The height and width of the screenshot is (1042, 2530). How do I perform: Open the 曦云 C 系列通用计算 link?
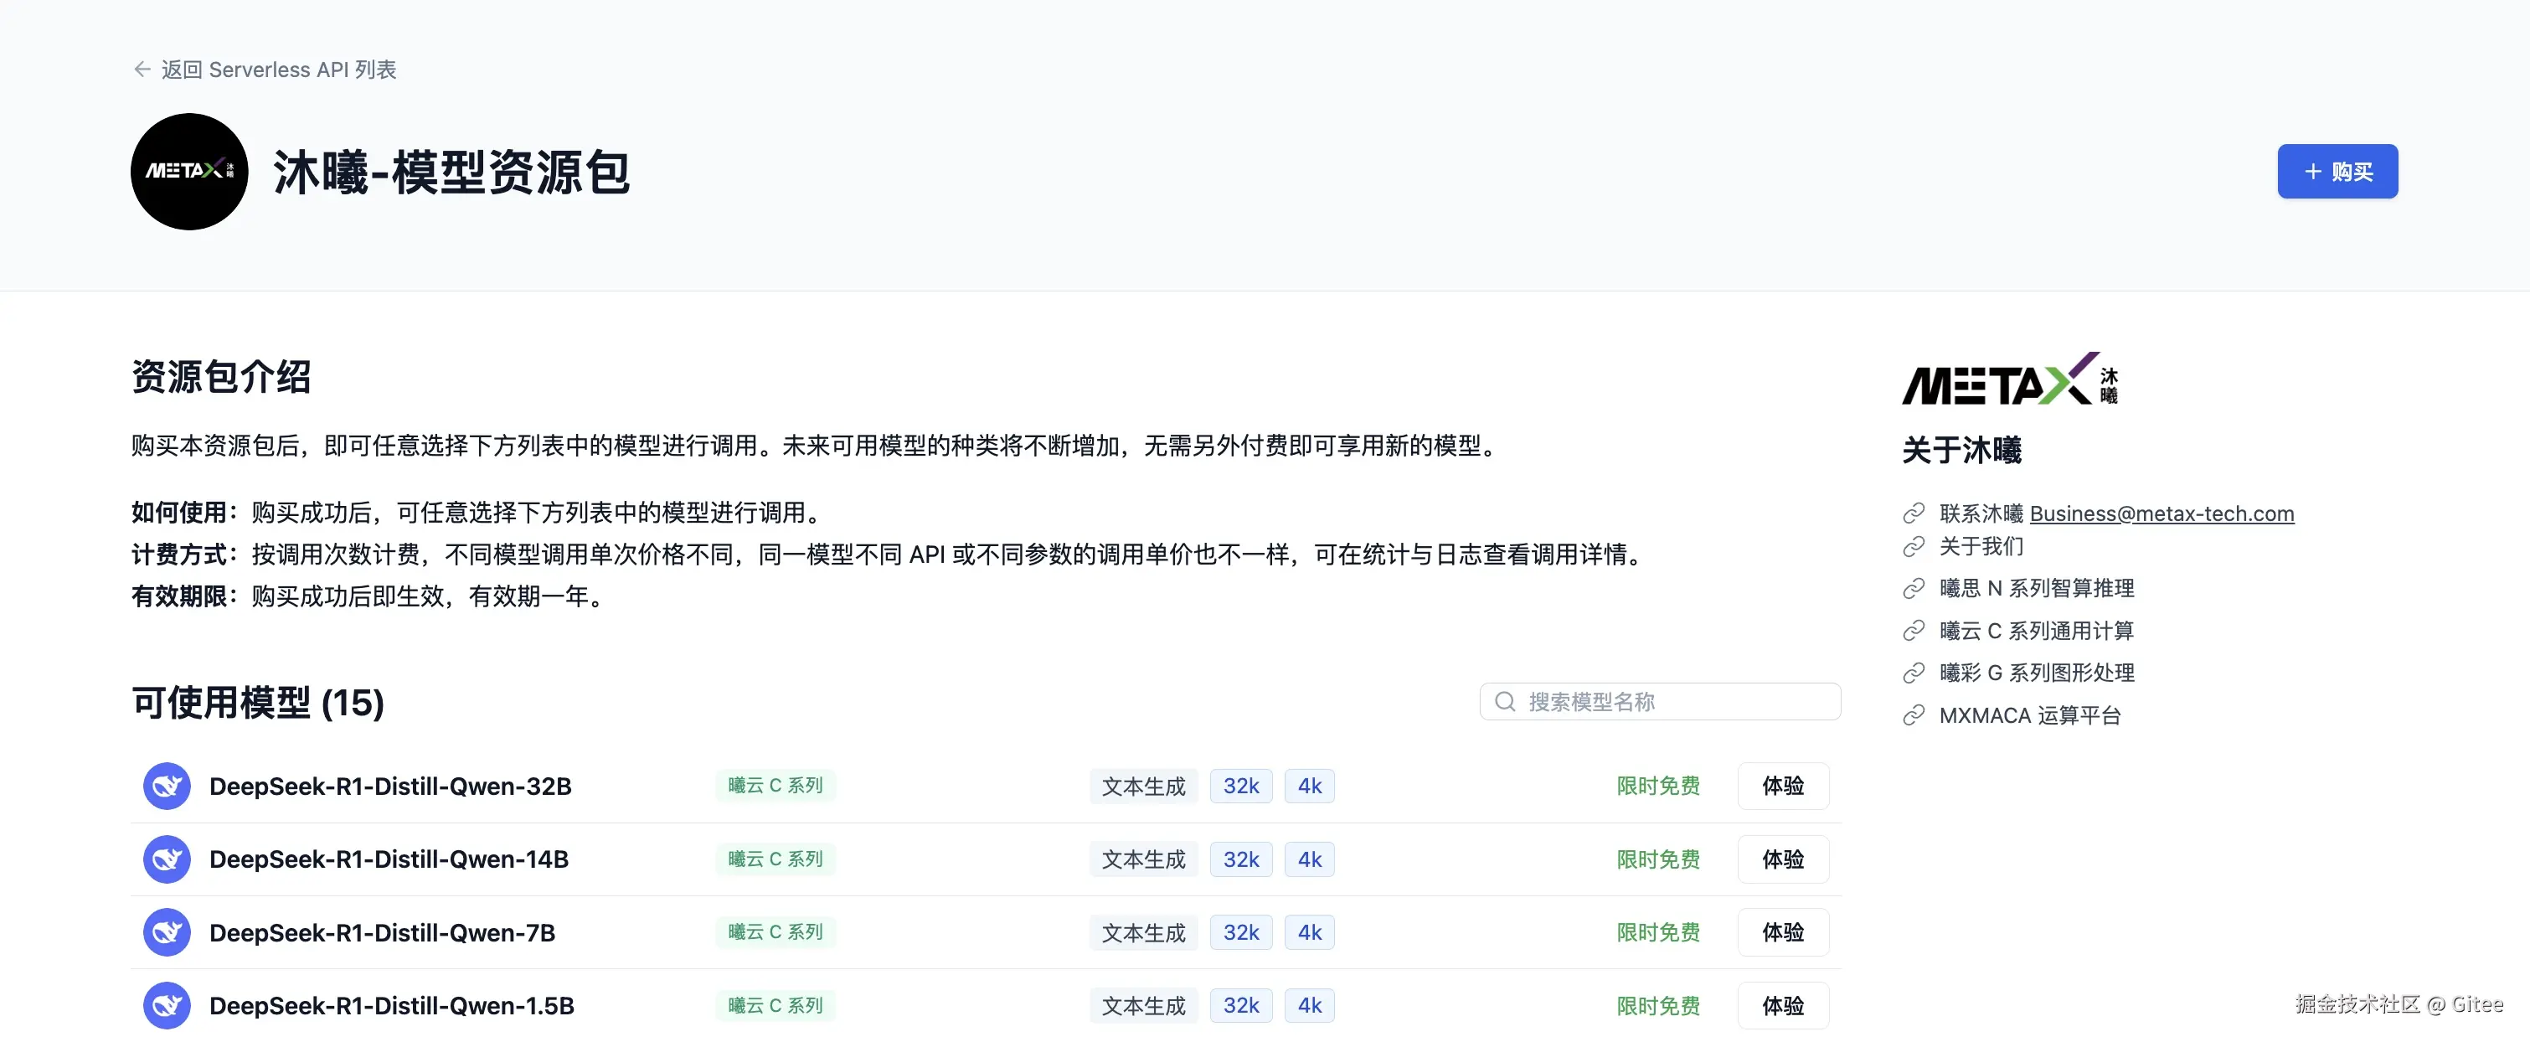coord(2036,631)
